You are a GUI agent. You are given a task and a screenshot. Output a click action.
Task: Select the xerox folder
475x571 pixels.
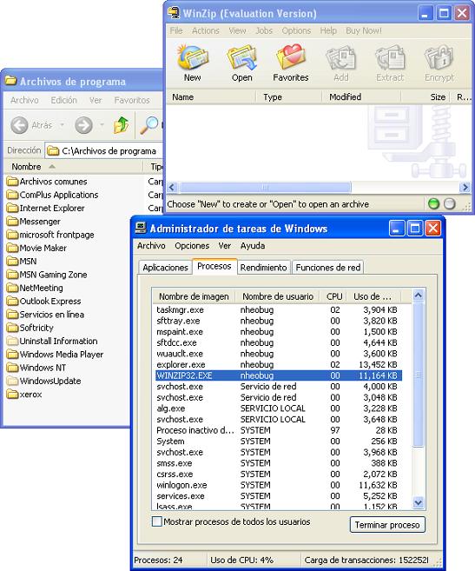click(x=24, y=394)
